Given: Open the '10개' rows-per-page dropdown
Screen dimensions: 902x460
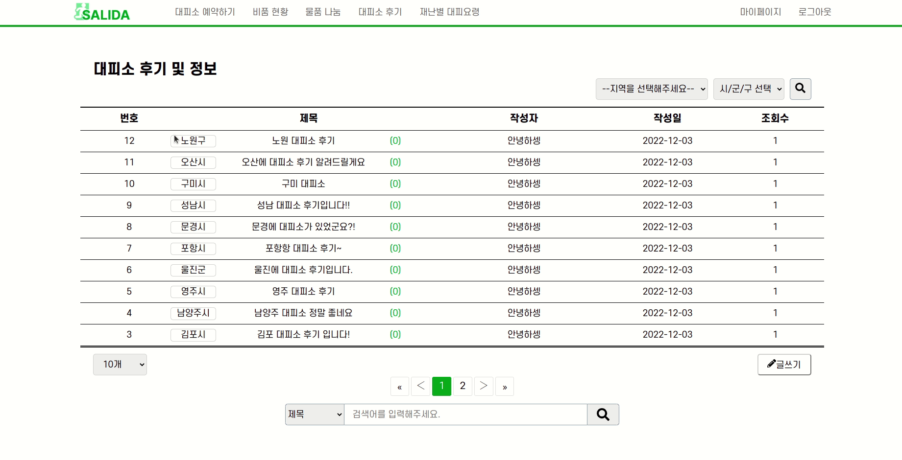Looking at the screenshot, I should [120, 365].
